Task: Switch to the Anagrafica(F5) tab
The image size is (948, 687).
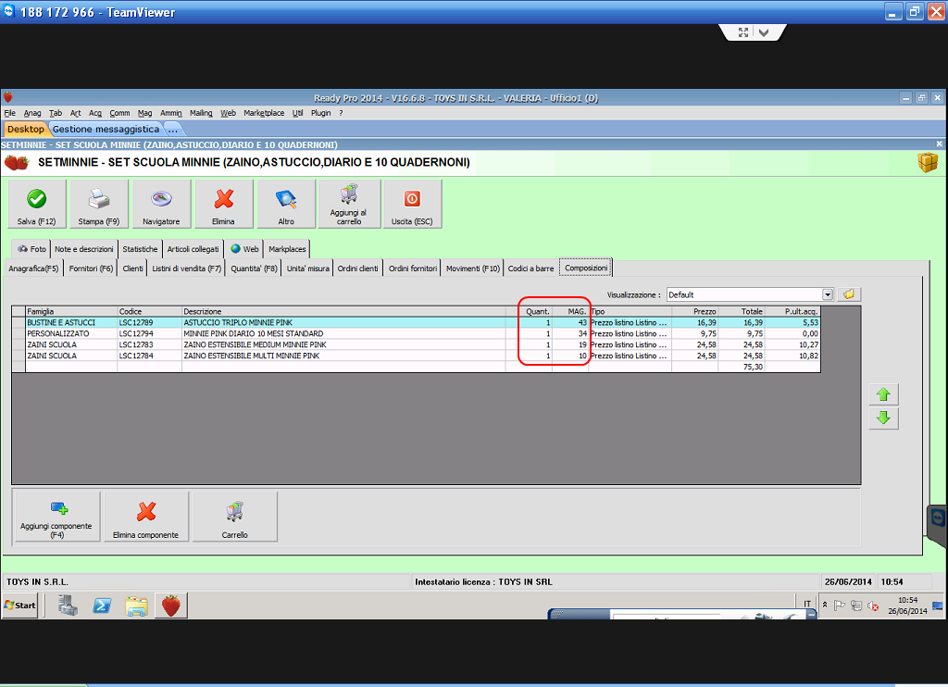Action: (x=33, y=269)
